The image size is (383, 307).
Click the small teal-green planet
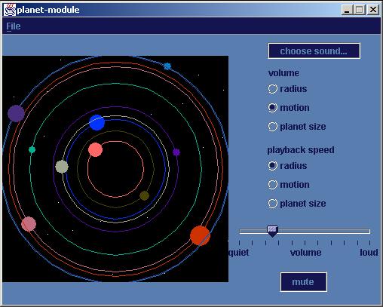(32, 150)
